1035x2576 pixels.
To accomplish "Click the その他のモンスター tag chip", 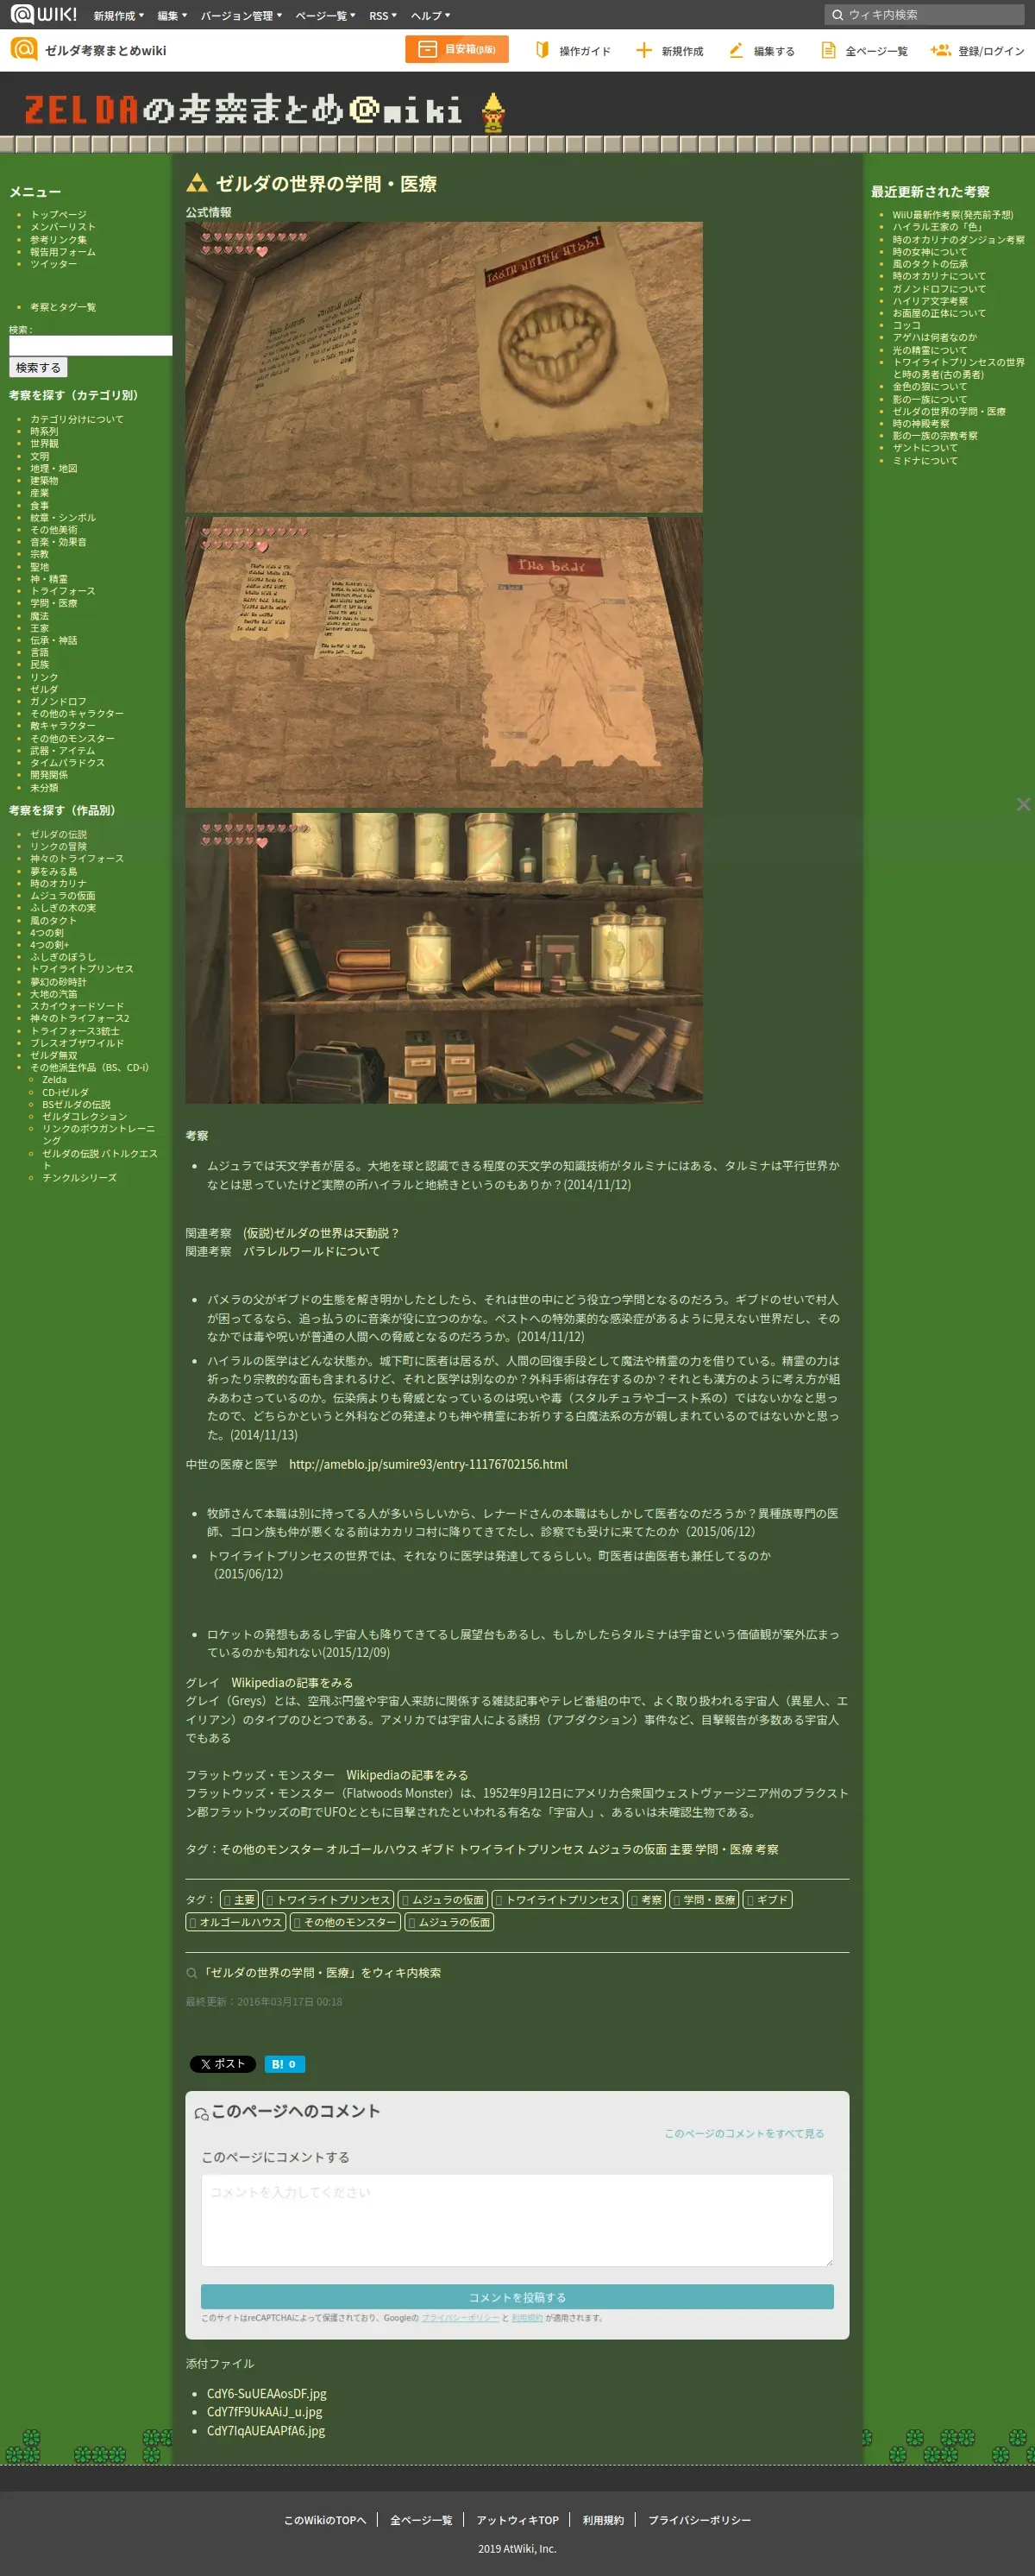I will click(345, 1922).
